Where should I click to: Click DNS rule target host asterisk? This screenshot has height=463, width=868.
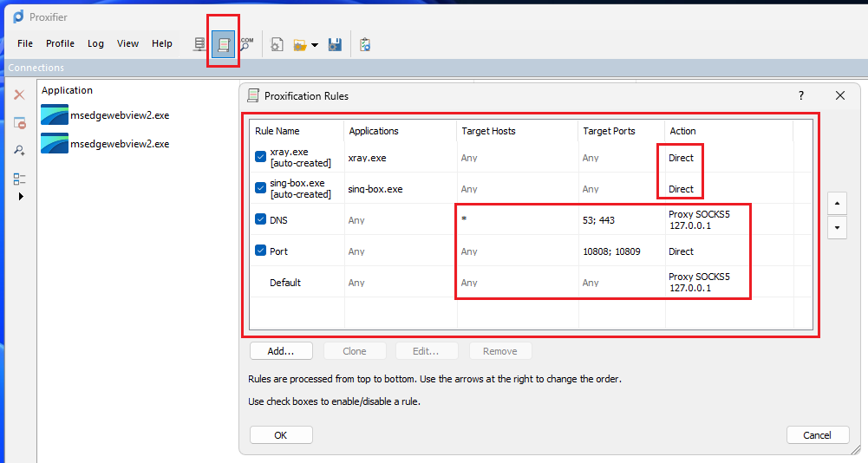click(x=464, y=219)
